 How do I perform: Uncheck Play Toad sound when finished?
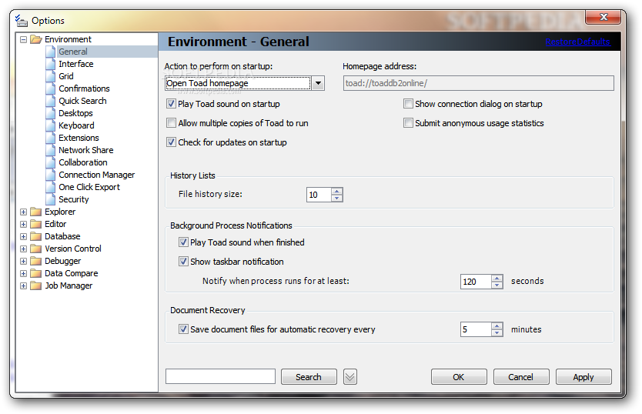click(x=183, y=242)
